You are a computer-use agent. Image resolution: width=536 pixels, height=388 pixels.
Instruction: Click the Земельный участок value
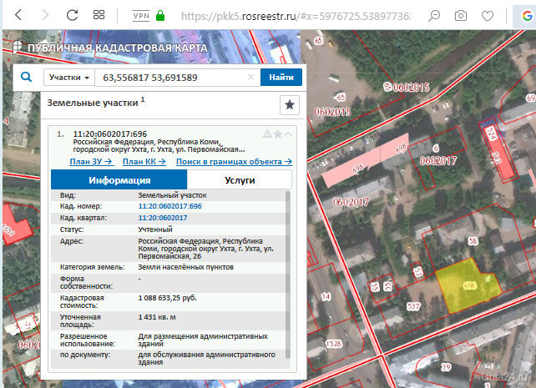[172, 195]
